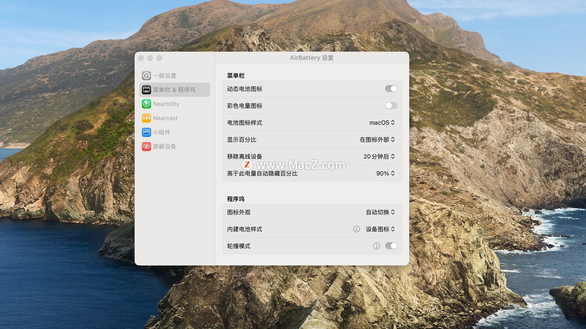Screen dimensions: 586x329
Task: Click the 显示百分比 label
Action: click(x=241, y=140)
